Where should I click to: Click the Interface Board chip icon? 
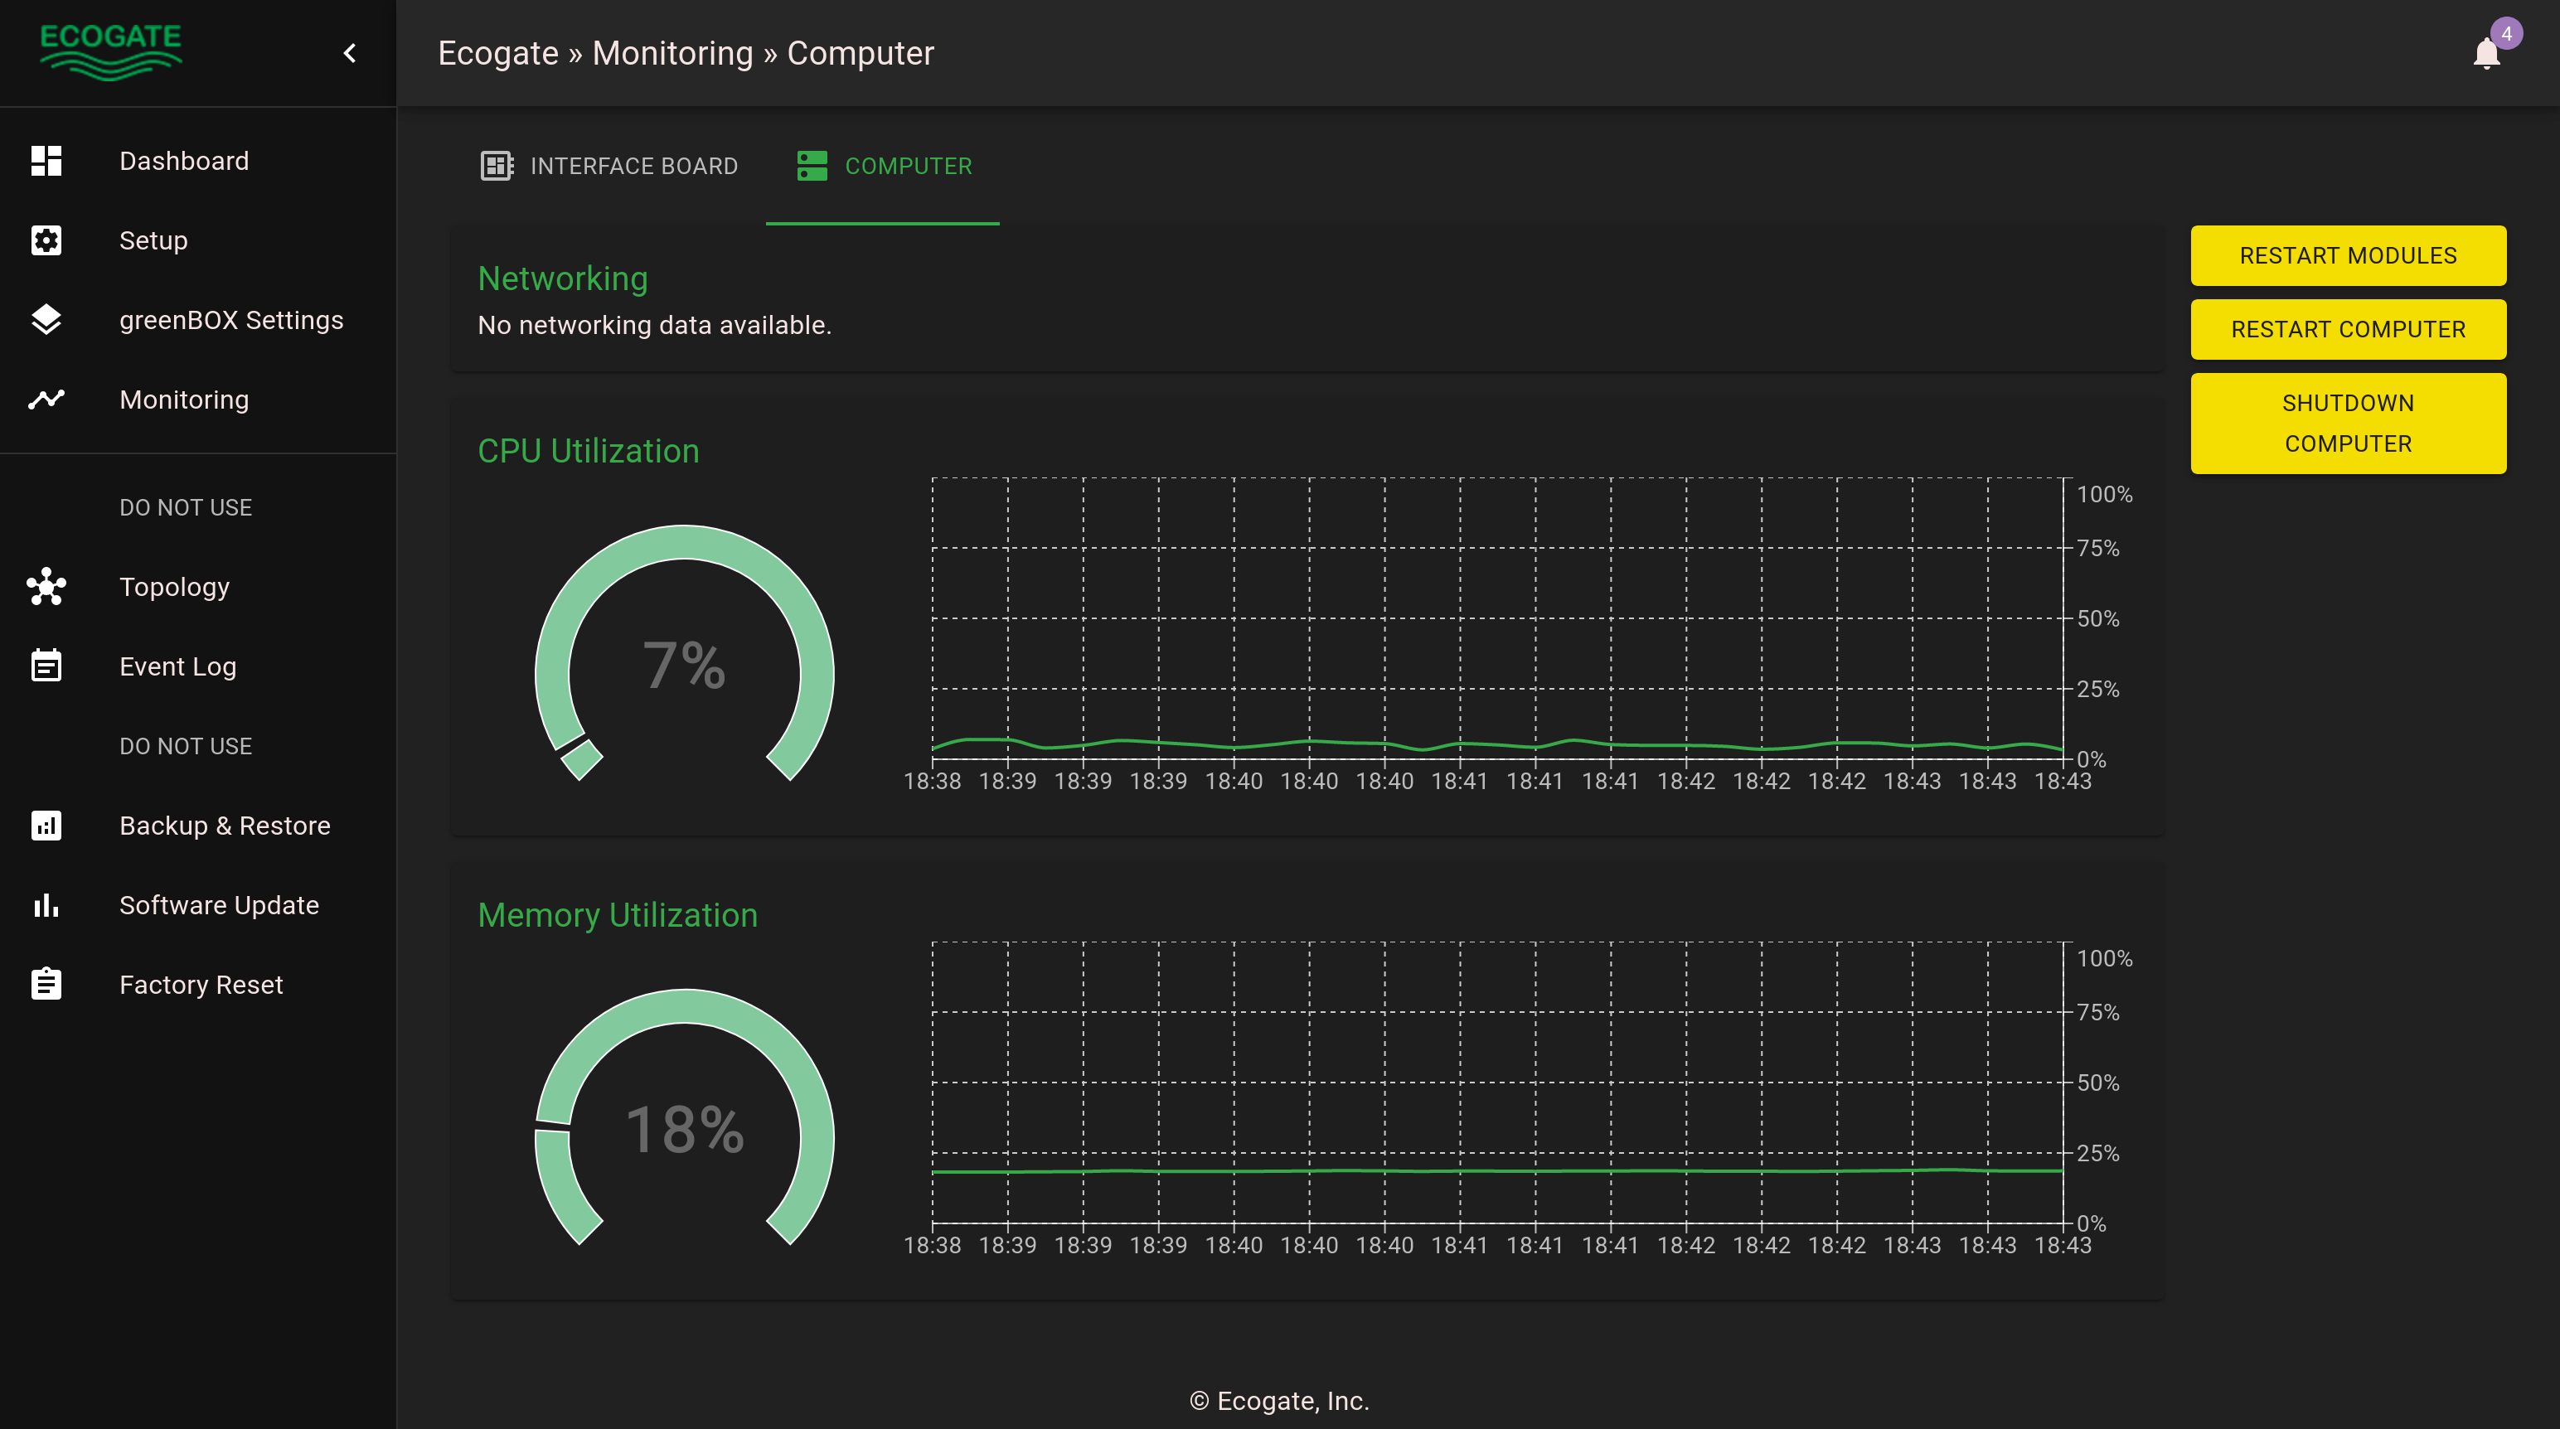pyautogui.click(x=497, y=166)
